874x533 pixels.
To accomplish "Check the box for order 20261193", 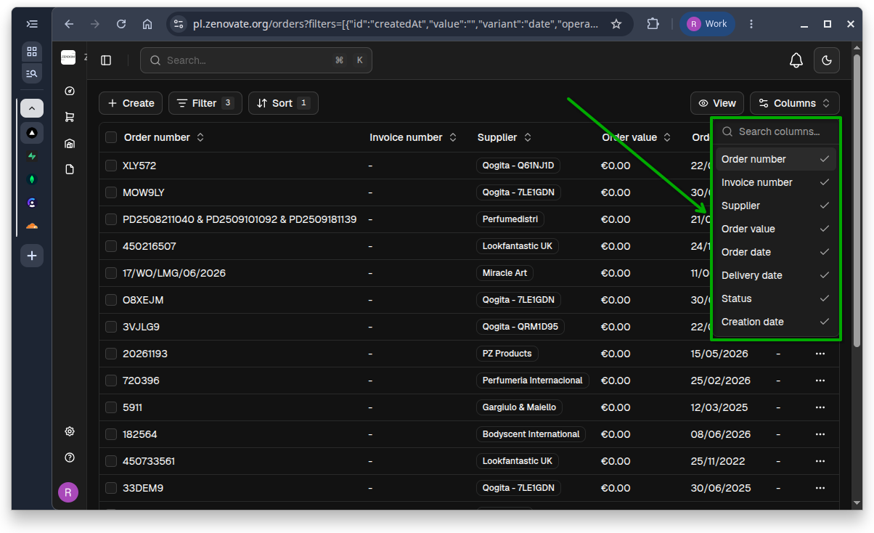I will coord(111,354).
